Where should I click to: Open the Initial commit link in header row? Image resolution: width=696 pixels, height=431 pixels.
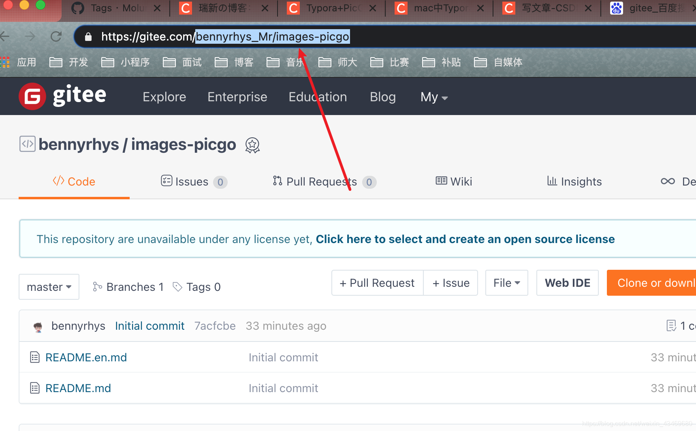[150, 326]
